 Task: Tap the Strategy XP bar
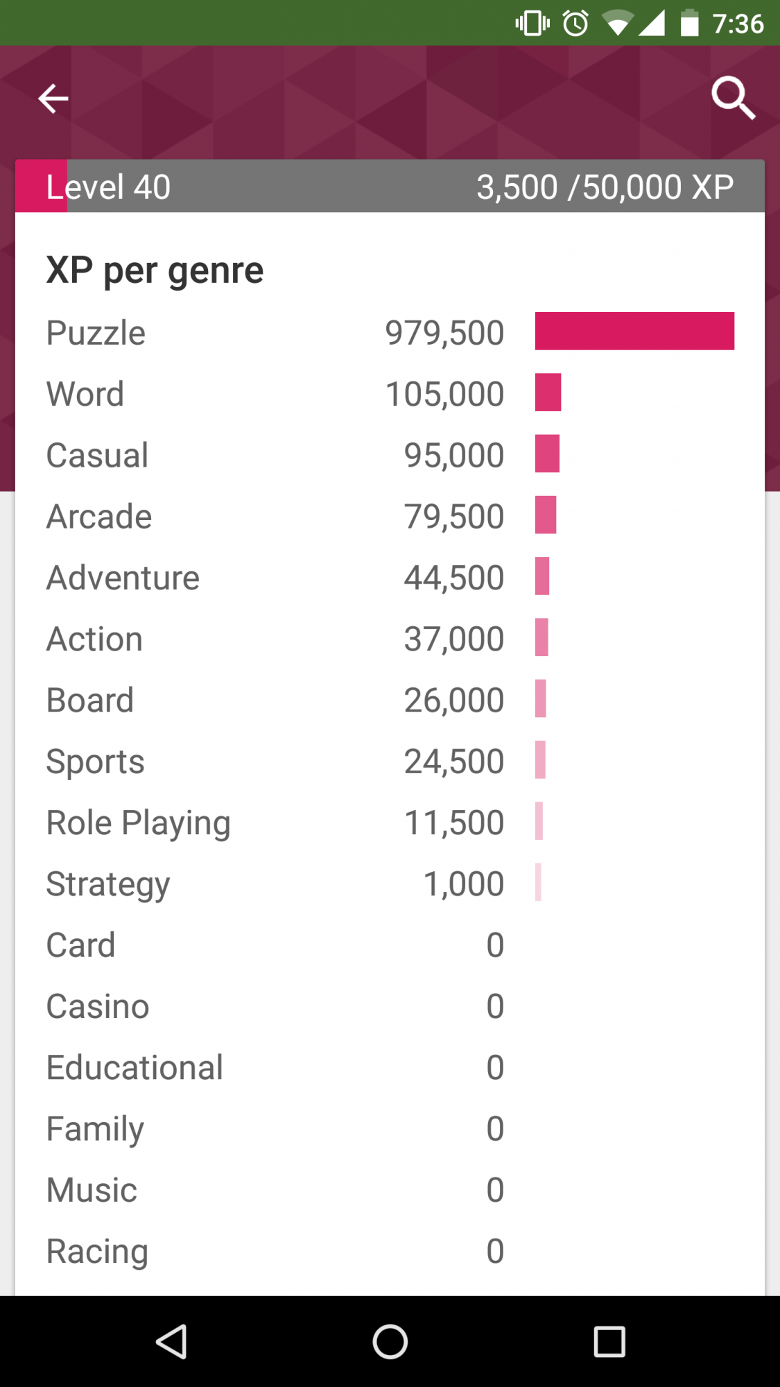click(538, 881)
